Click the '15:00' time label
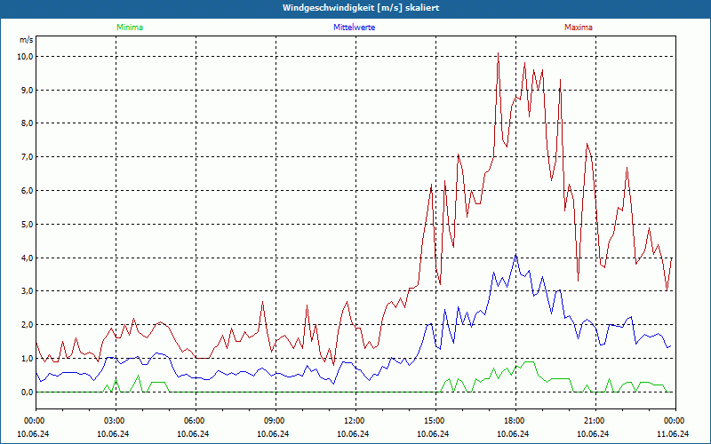Image resolution: width=711 pixels, height=444 pixels. coord(435,421)
